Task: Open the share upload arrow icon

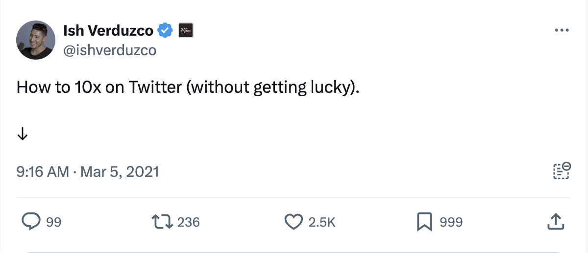Action: pyautogui.click(x=555, y=222)
